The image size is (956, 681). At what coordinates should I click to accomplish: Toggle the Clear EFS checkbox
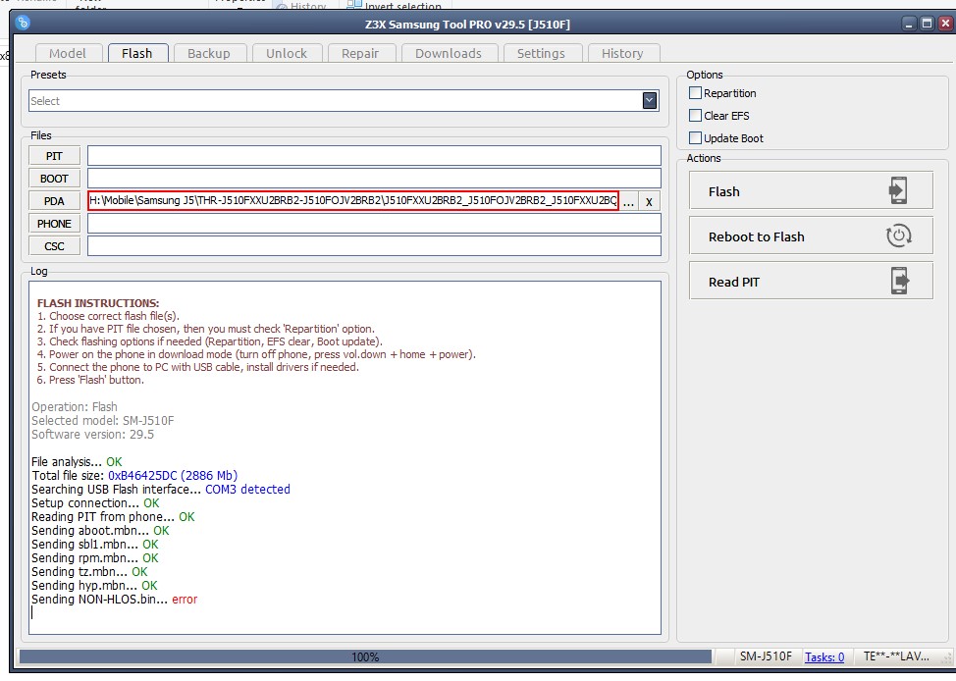(x=695, y=115)
